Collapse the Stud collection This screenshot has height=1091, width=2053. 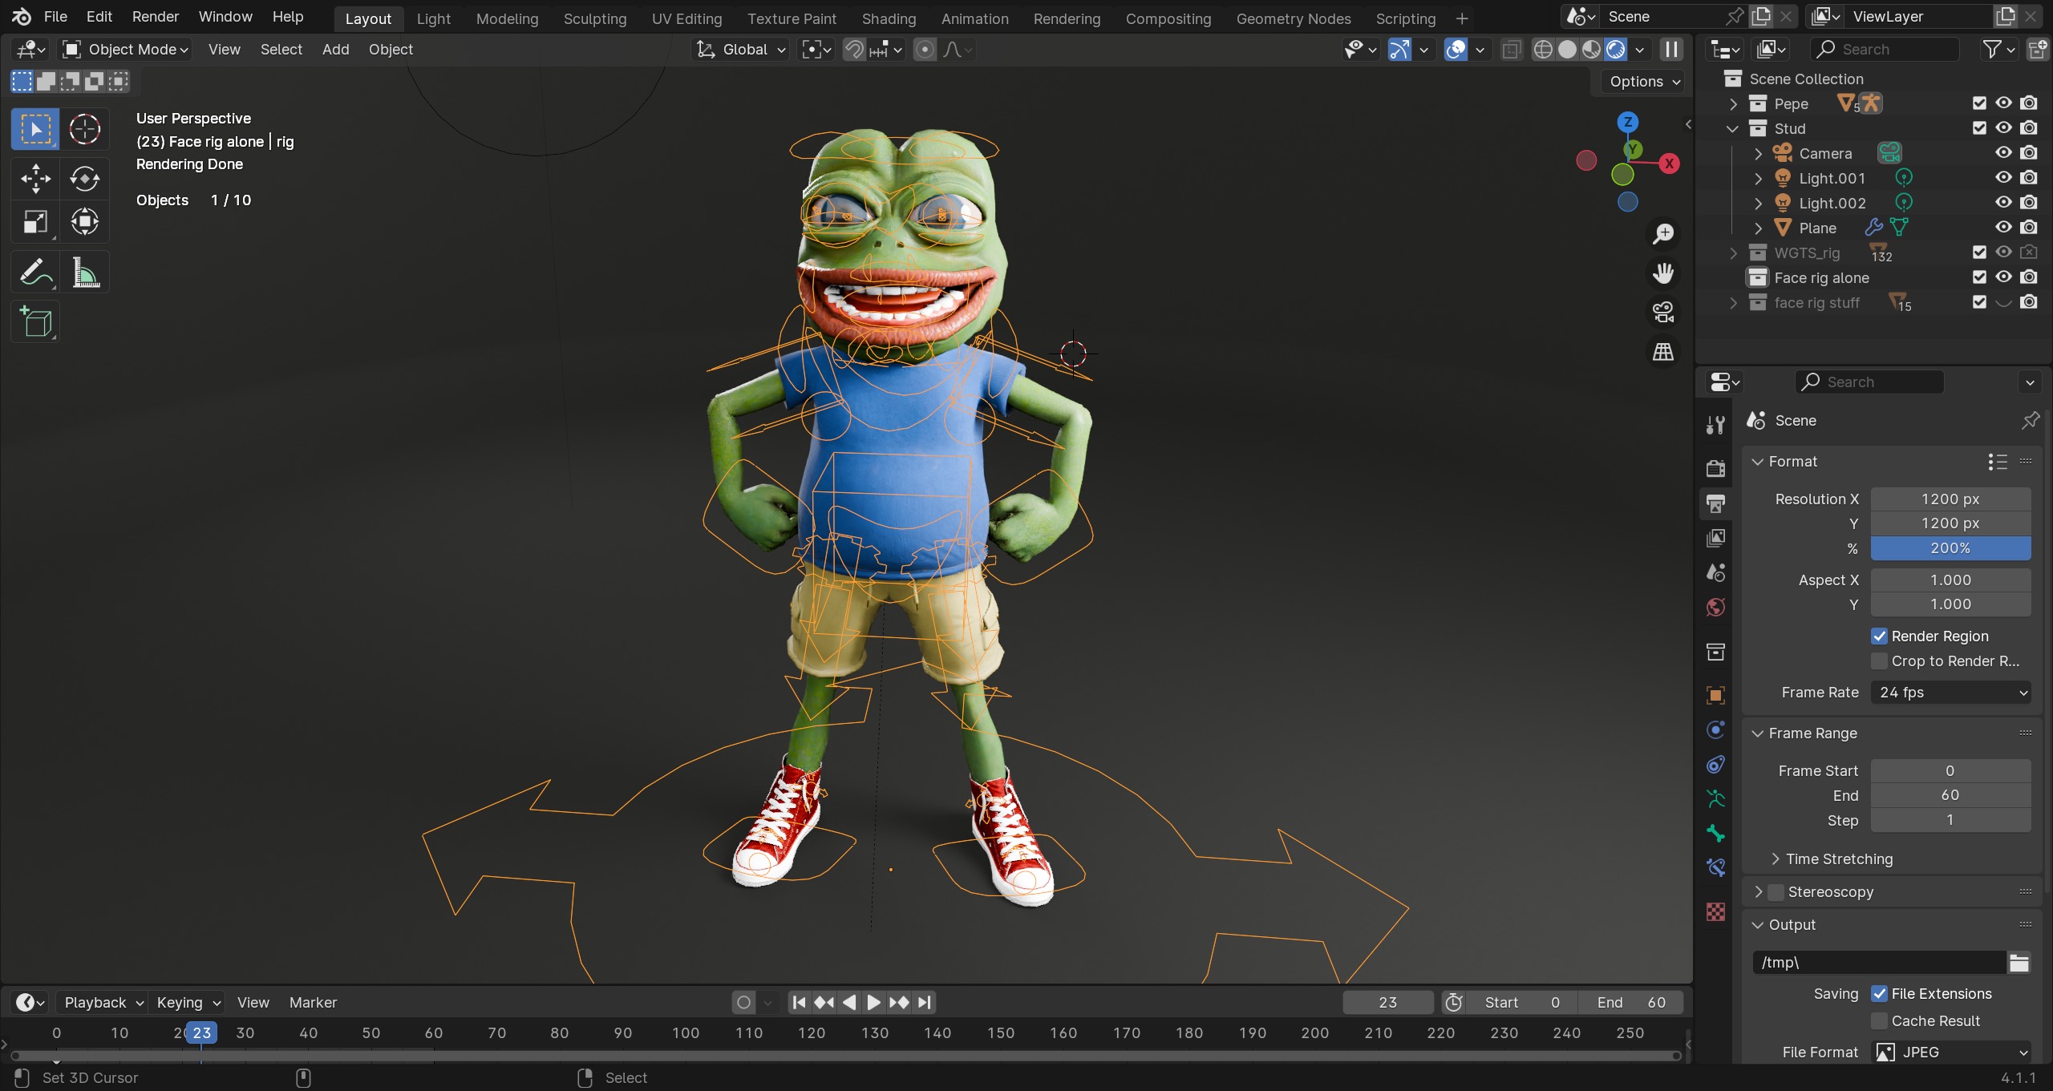[1732, 128]
